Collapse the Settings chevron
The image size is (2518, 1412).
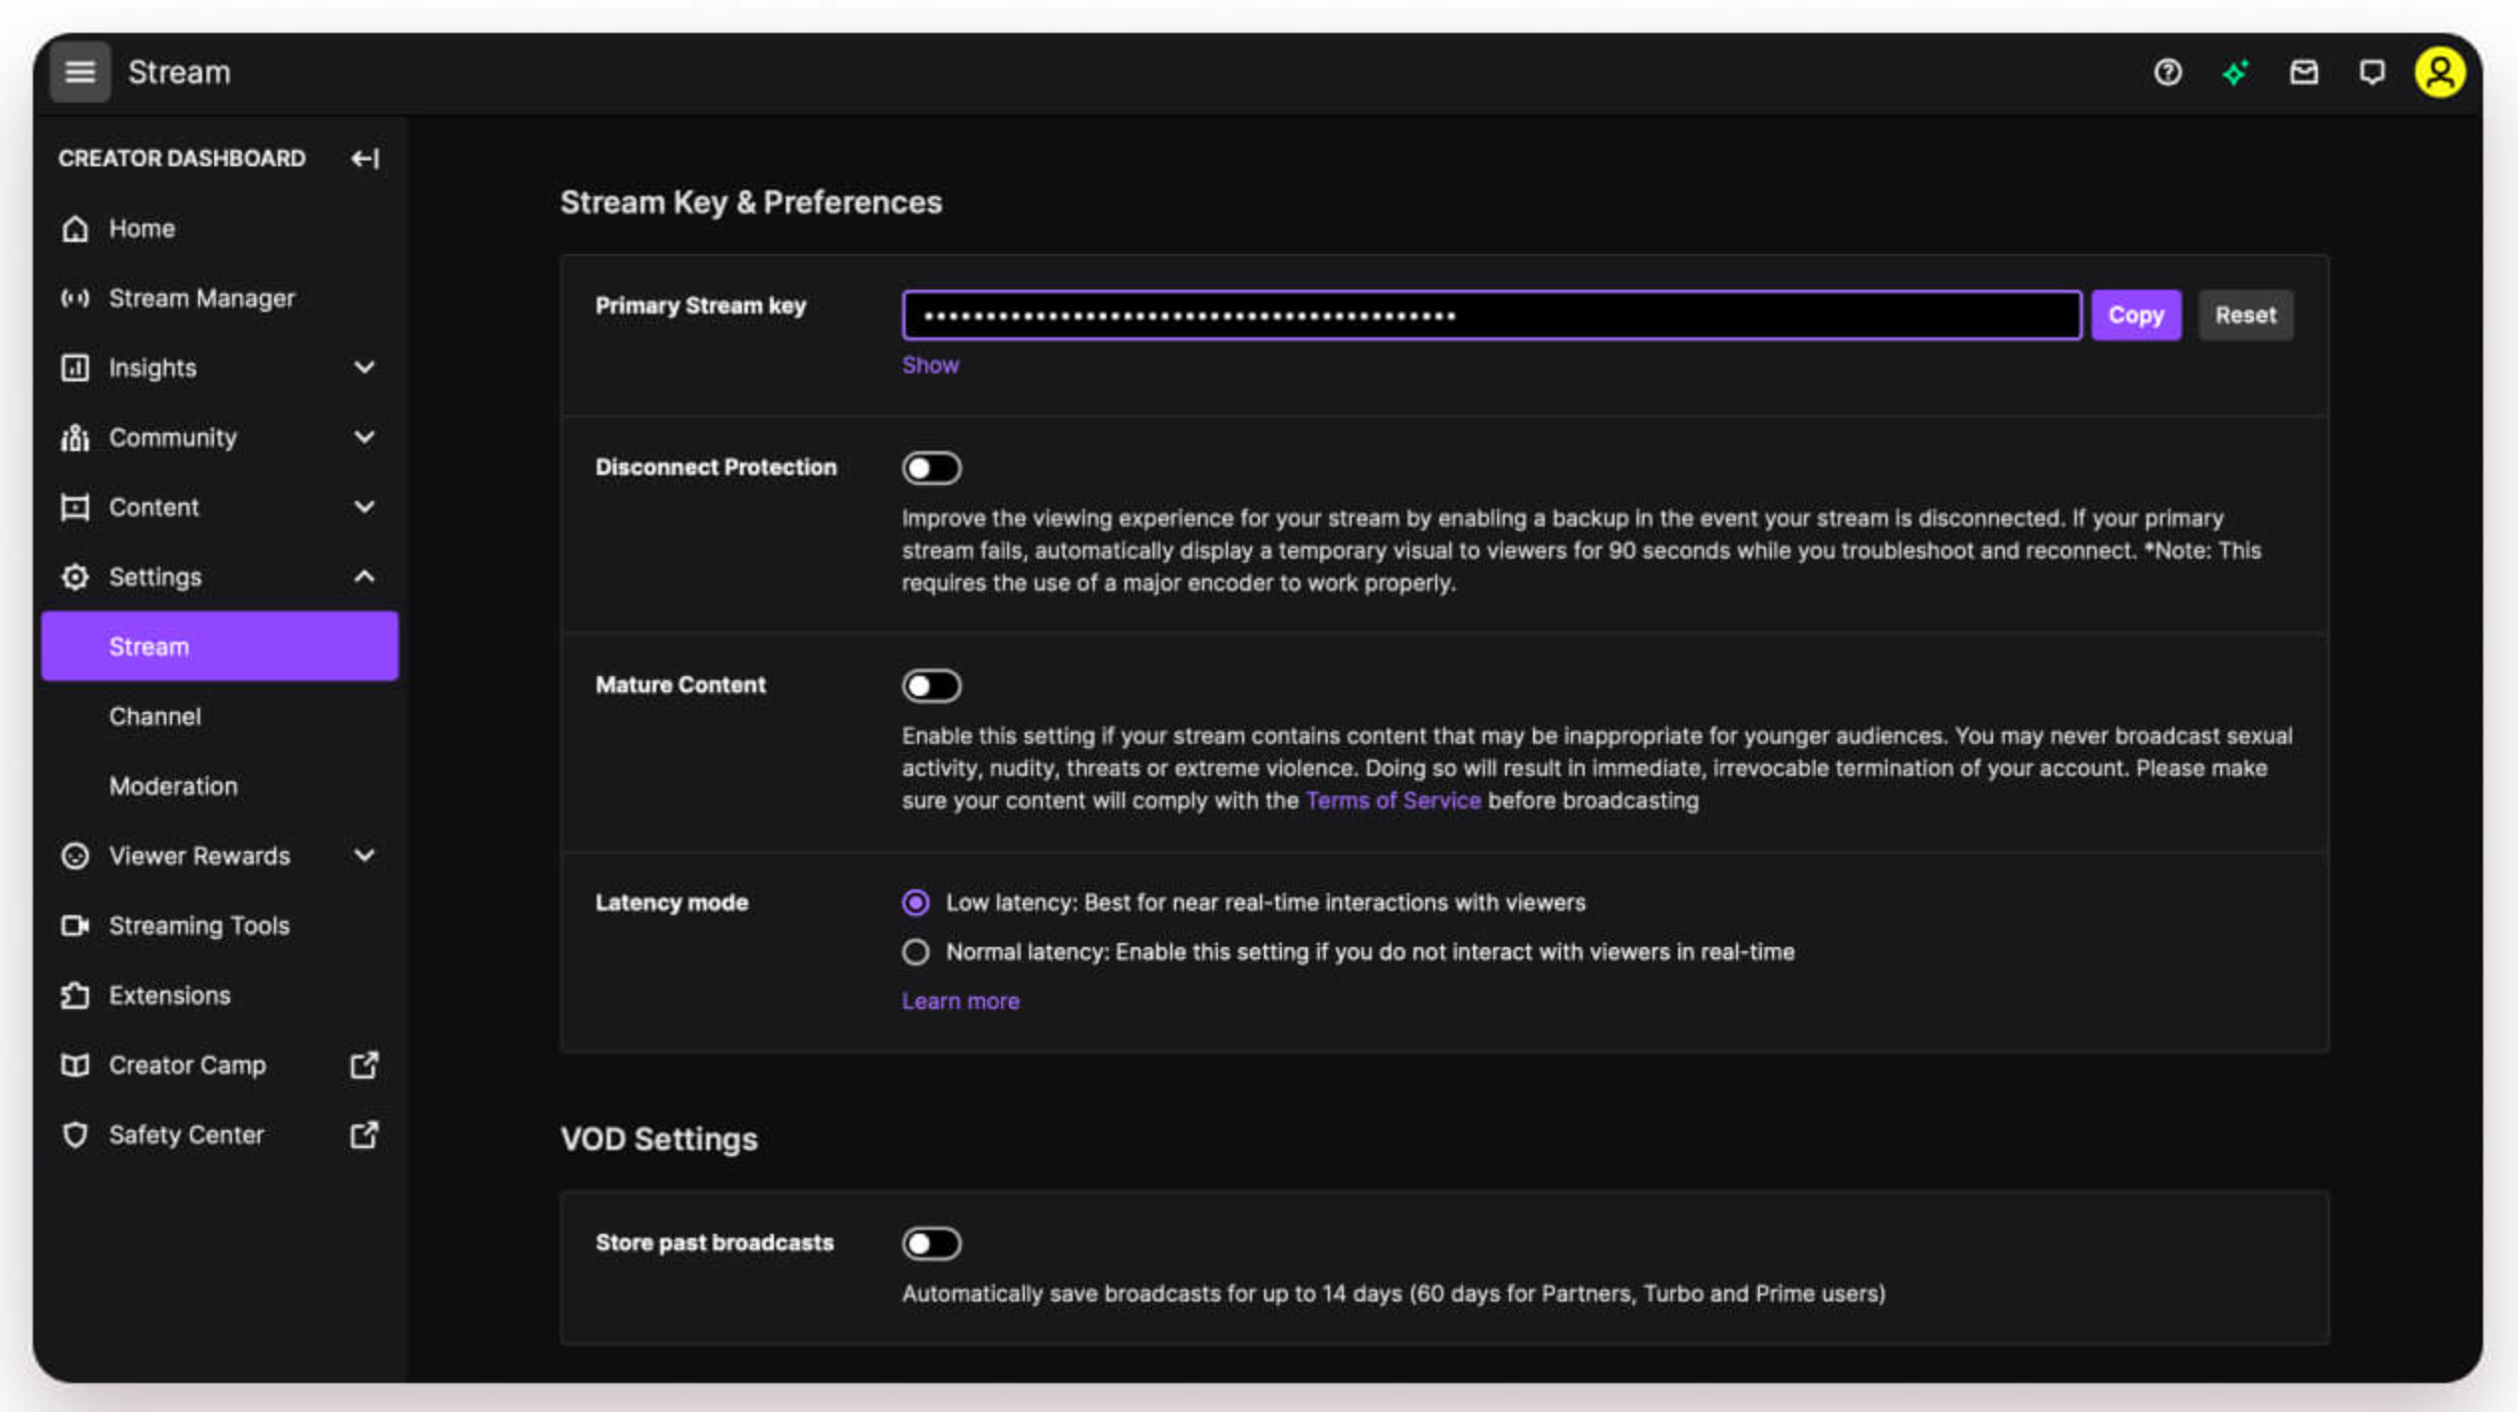(365, 577)
